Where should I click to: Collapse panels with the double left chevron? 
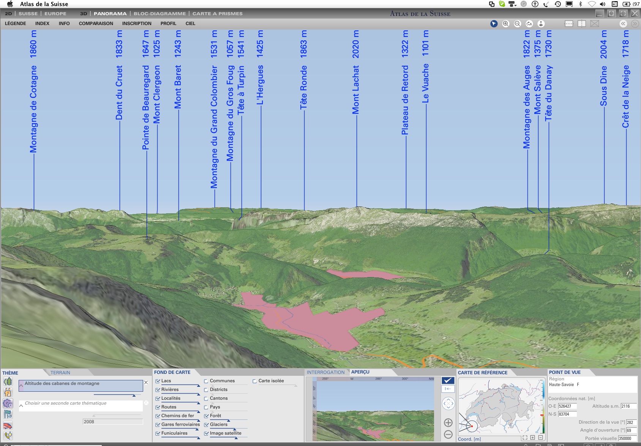(x=623, y=24)
